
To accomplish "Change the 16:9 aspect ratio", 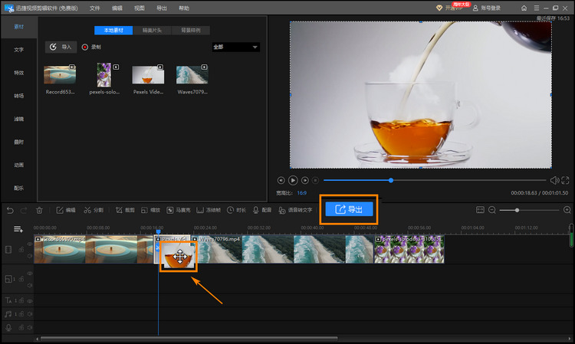I will [302, 193].
